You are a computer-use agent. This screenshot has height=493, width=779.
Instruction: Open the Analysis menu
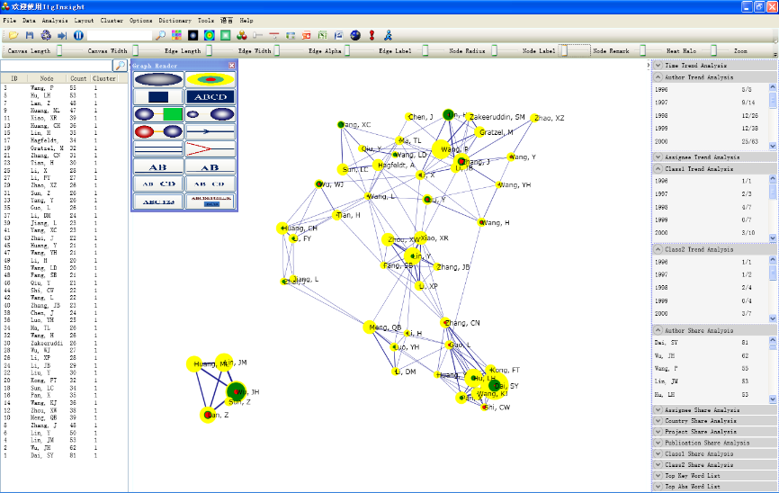click(55, 21)
